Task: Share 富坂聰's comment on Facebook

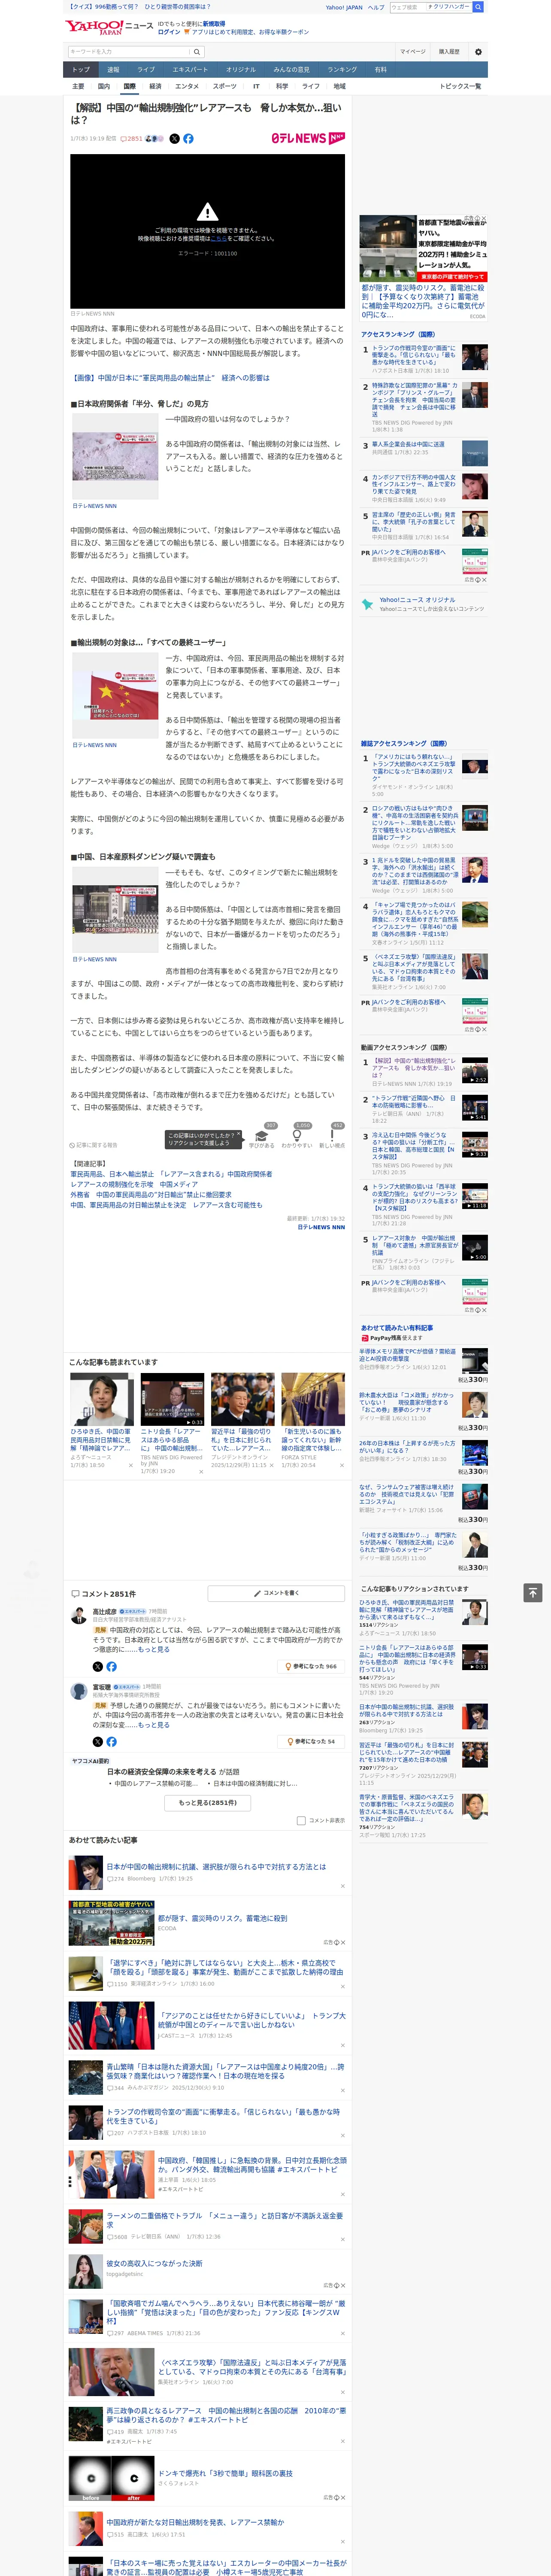Action: [x=111, y=1742]
